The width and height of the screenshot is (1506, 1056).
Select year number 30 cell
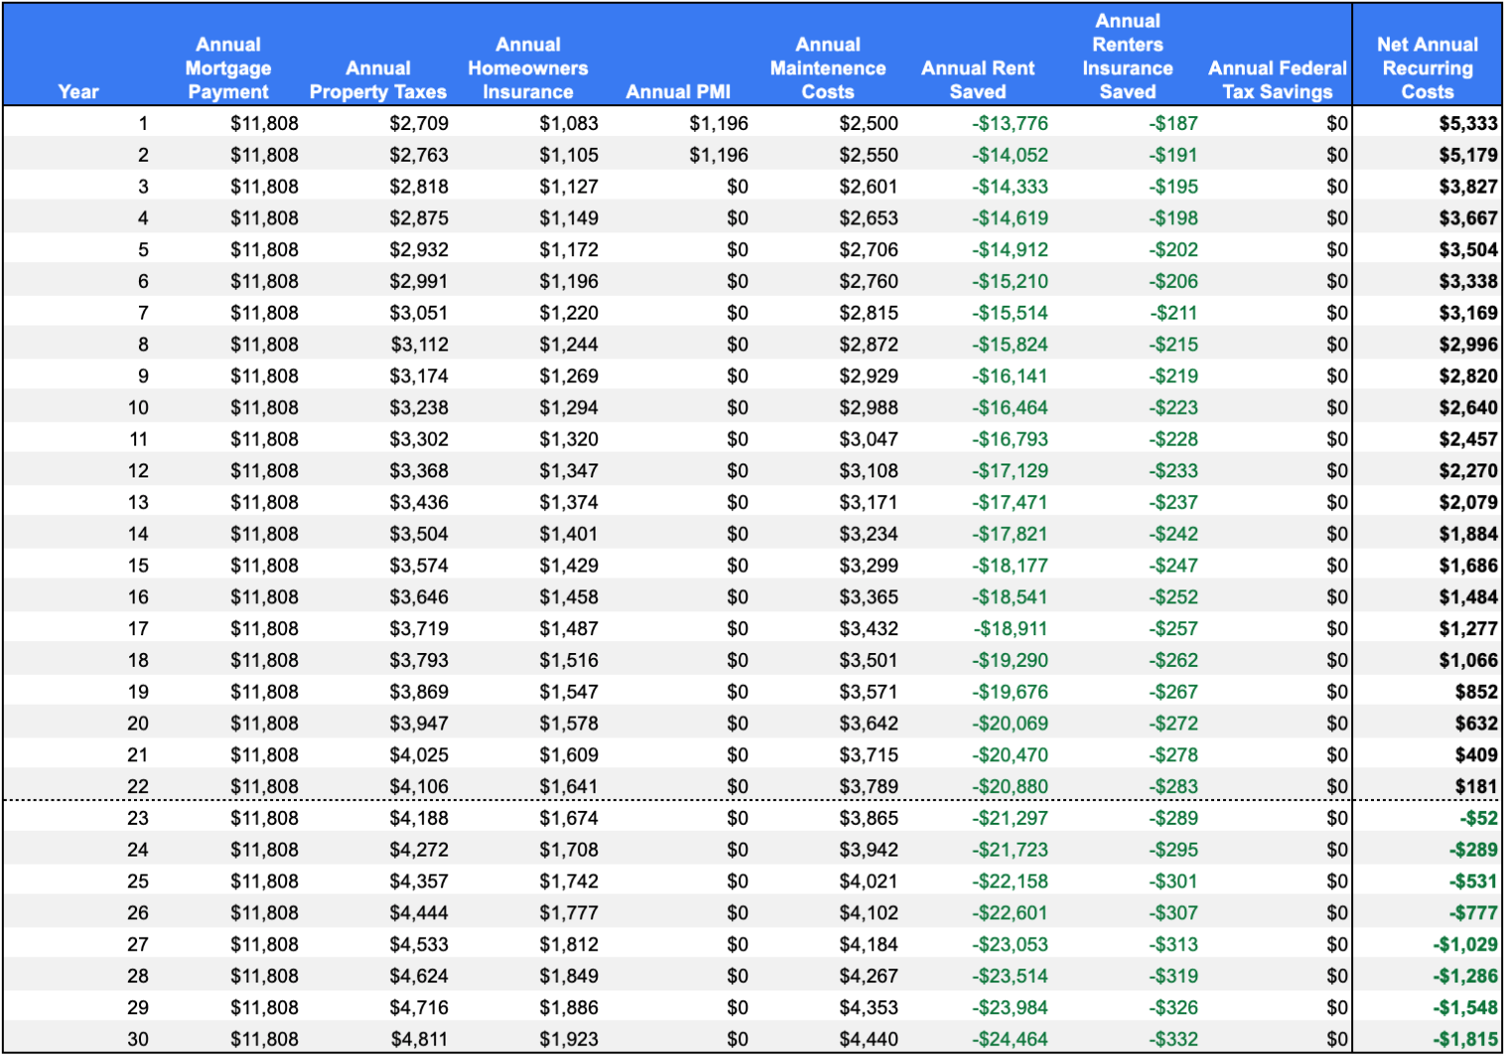(x=138, y=1040)
